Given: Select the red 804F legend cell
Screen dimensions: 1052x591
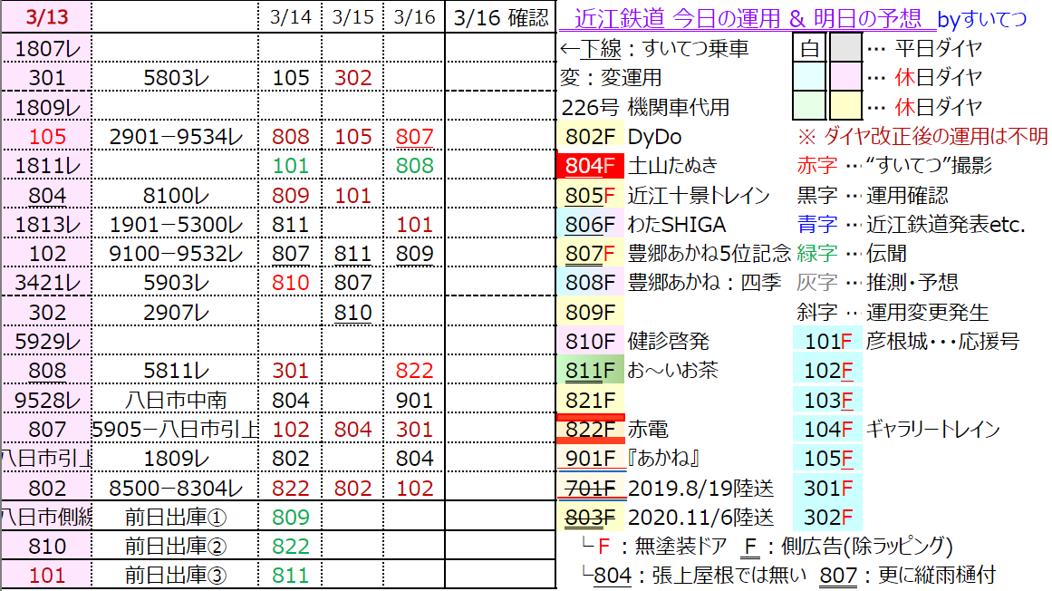Looking at the screenshot, I should click(x=591, y=166).
